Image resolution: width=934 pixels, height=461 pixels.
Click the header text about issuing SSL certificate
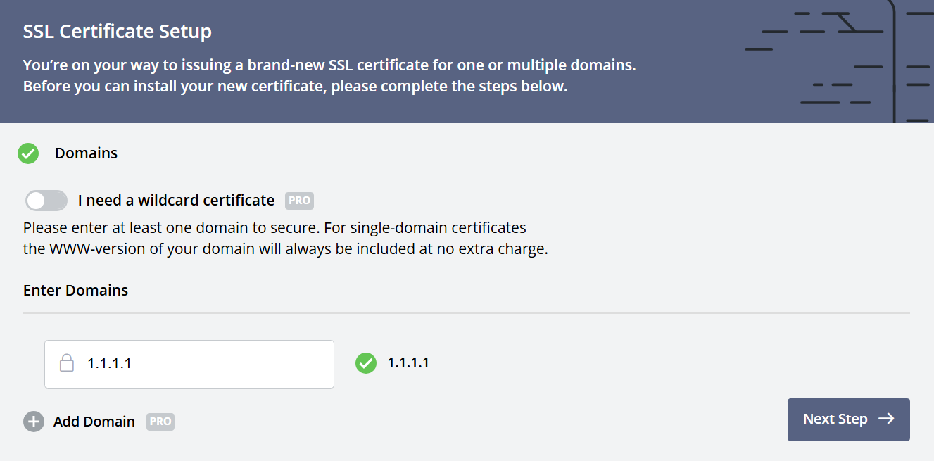329,66
